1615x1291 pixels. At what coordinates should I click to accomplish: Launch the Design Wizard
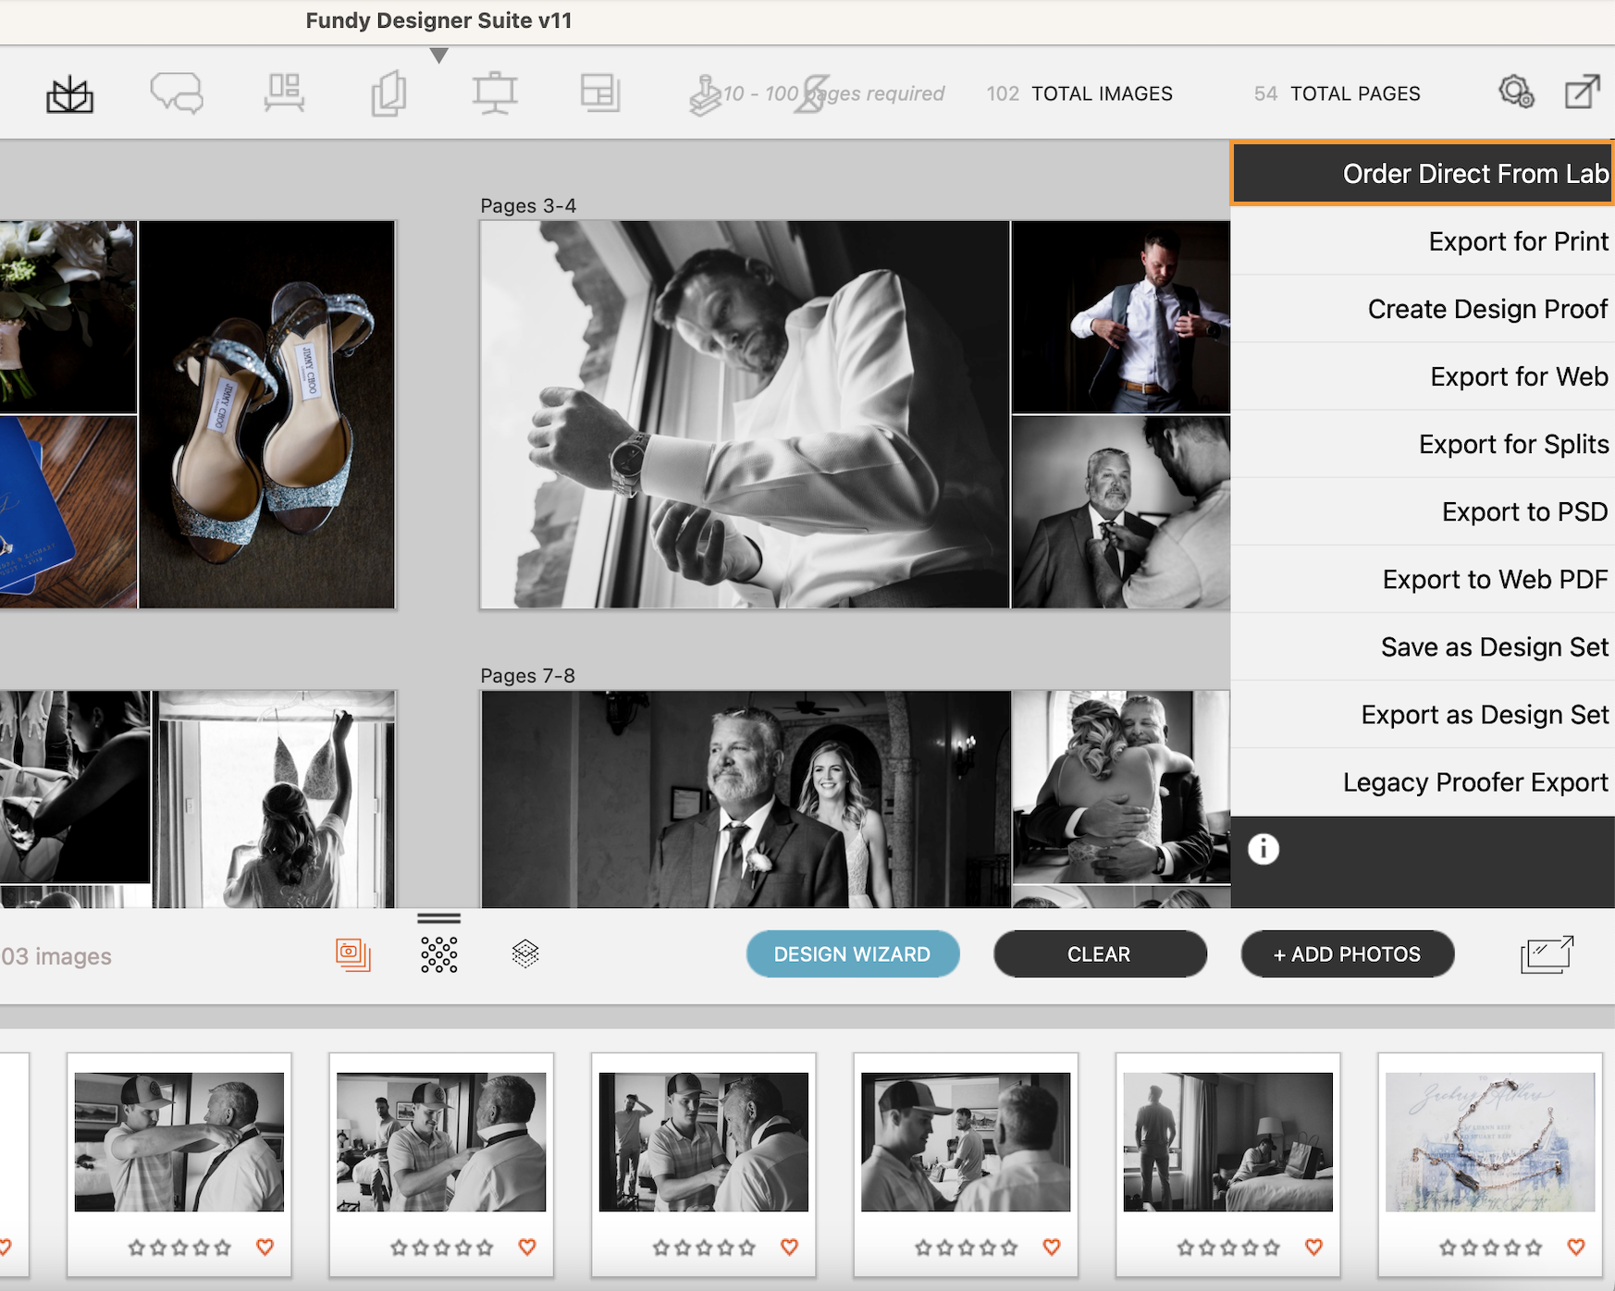click(x=852, y=954)
